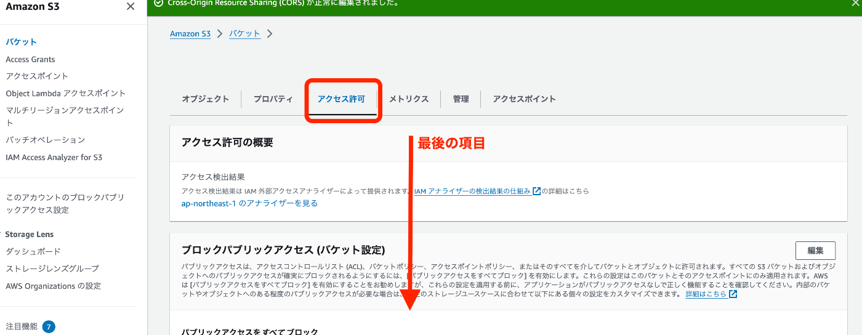Screen dimensions: 862x335
Task: Click the パブリックアクセスをすべてブロック label
Action: [x=250, y=331]
